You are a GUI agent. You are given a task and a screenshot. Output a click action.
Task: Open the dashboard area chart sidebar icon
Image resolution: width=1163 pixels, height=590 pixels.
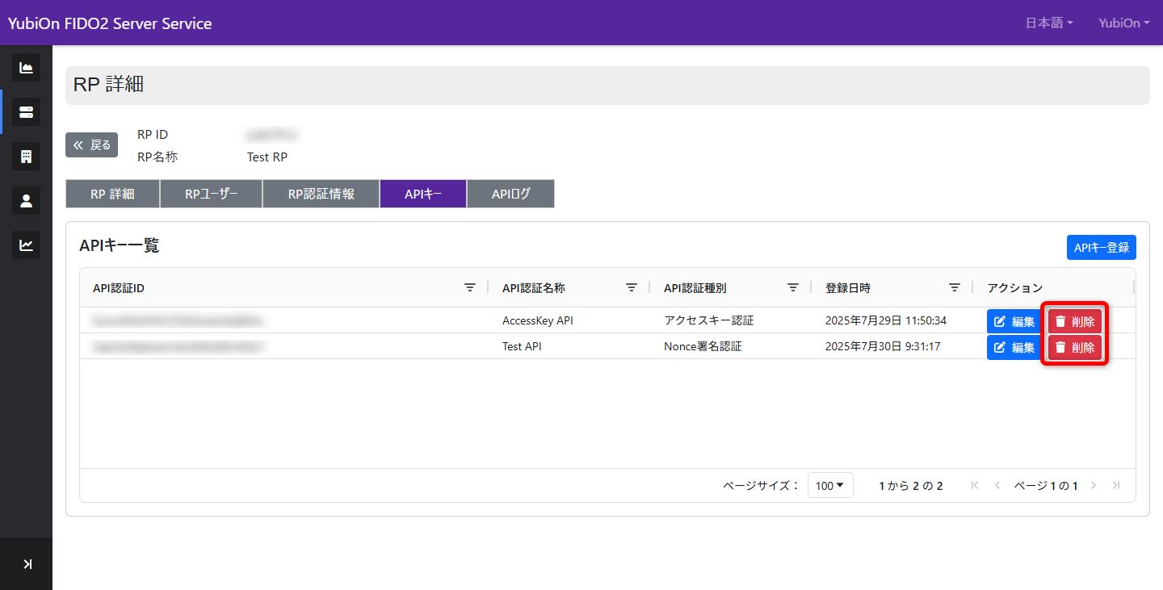[26, 68]
